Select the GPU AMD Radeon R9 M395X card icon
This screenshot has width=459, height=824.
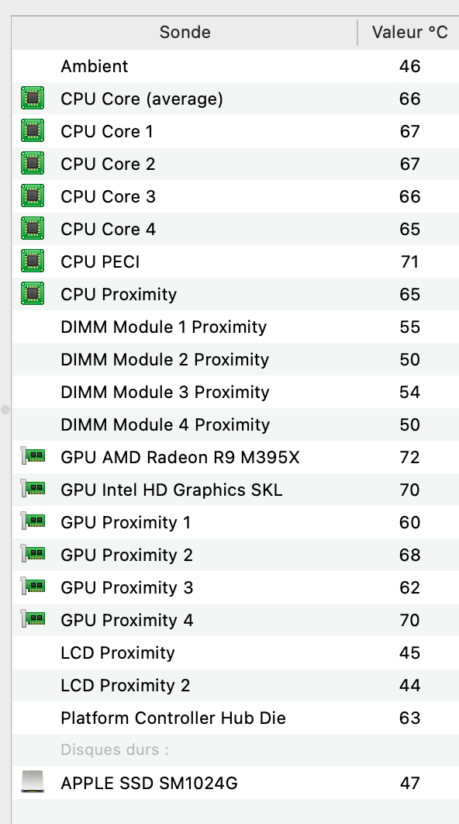(33, 456)
